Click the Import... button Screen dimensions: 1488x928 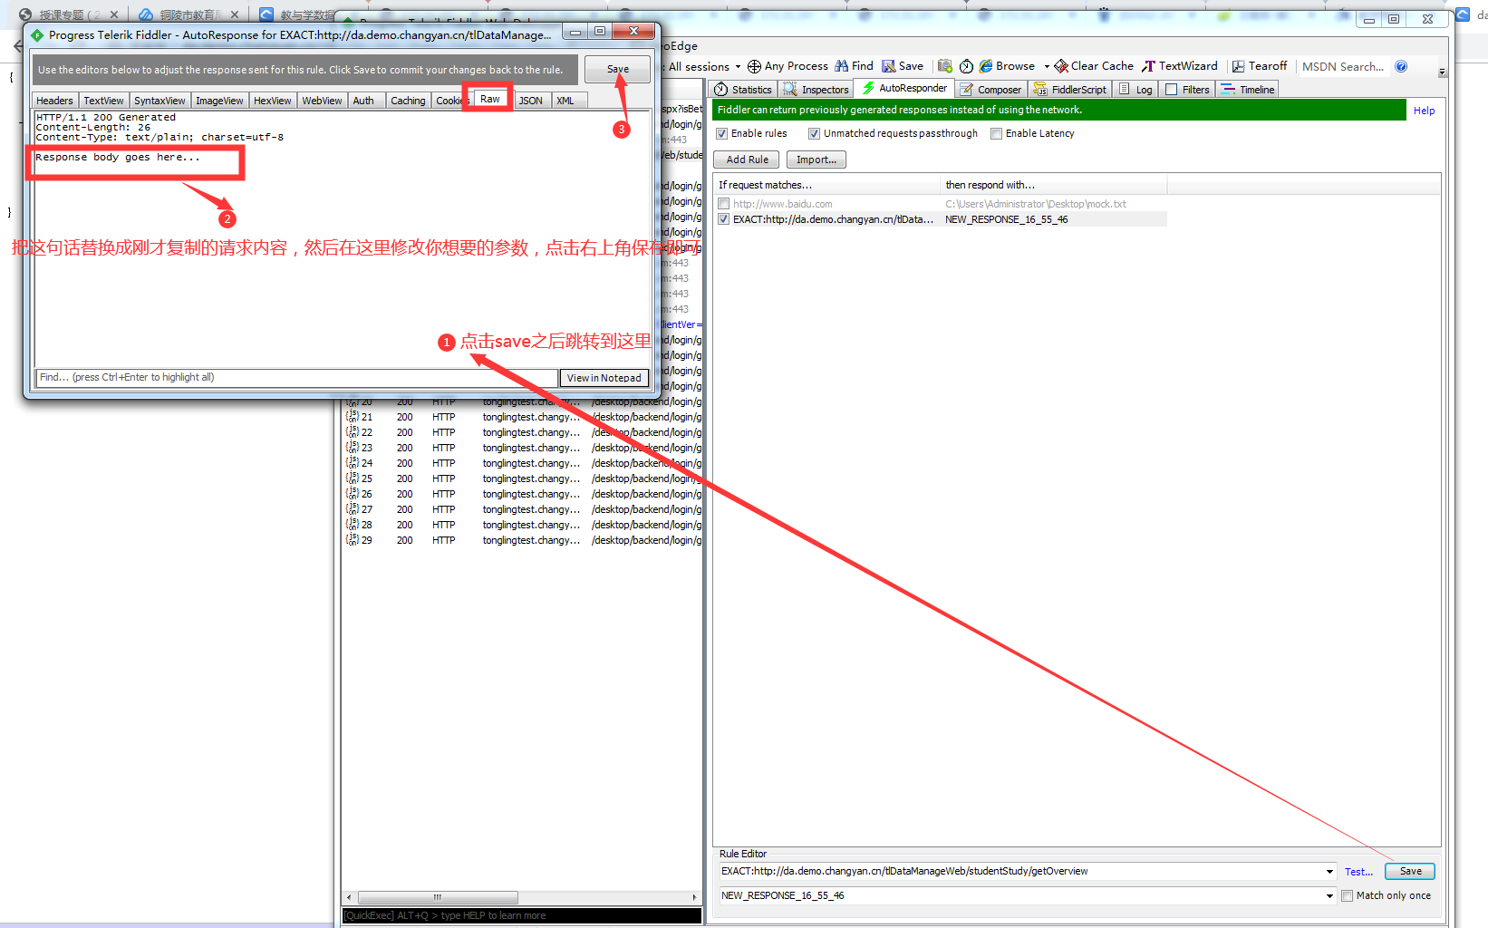coord(816,159)
